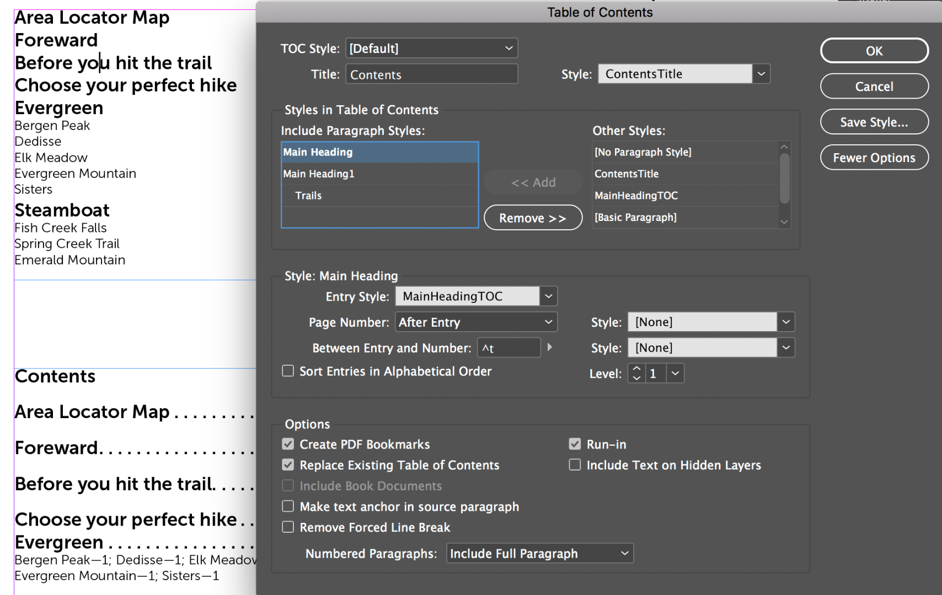The width and height of the screenshot is (942, 595).
Task: Click the OK button
Action: click(x=874, y=51)
